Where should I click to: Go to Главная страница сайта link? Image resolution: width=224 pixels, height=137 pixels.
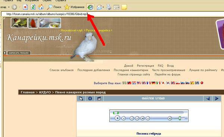[134, 74]
